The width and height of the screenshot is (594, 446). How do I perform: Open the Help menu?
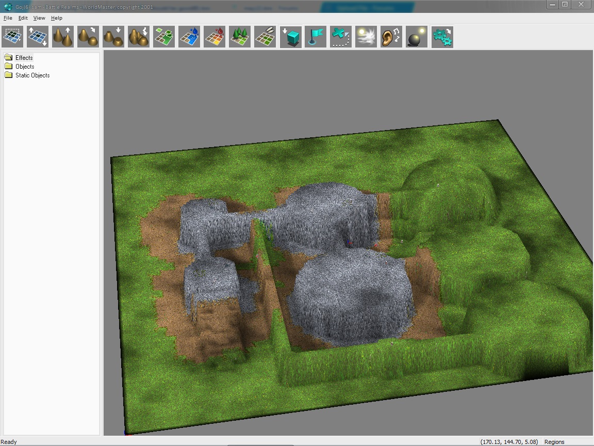click(56, 18)
